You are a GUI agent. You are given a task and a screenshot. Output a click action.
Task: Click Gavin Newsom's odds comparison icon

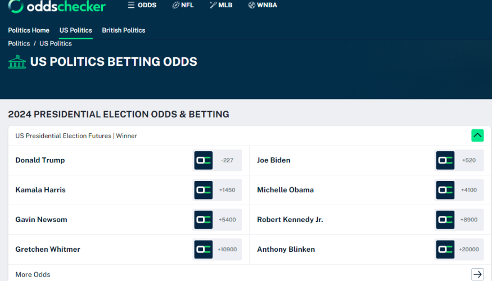click(x=204, y=220)
